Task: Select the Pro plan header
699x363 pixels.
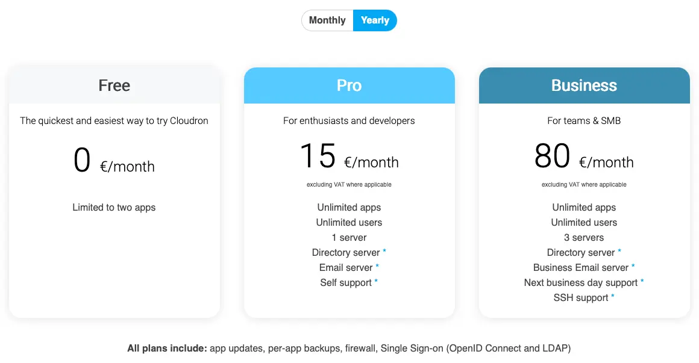Action: pos(349,85)
